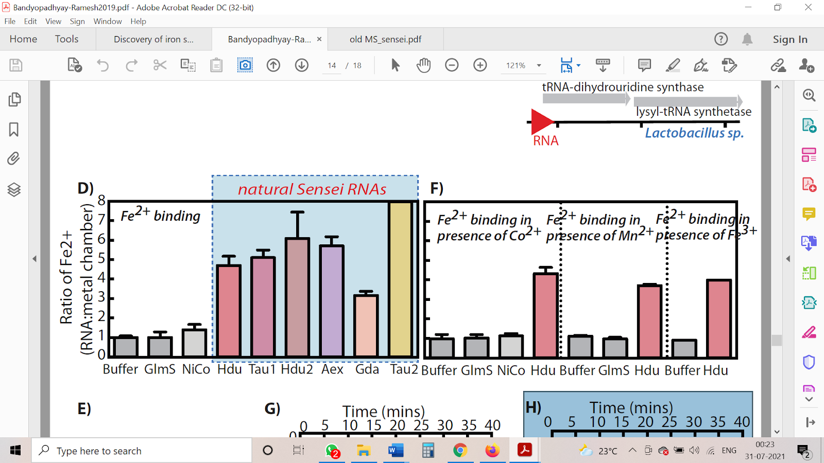824x463 pixels.
Task: Activate the arrow selection tool
Action: point(395,65)
